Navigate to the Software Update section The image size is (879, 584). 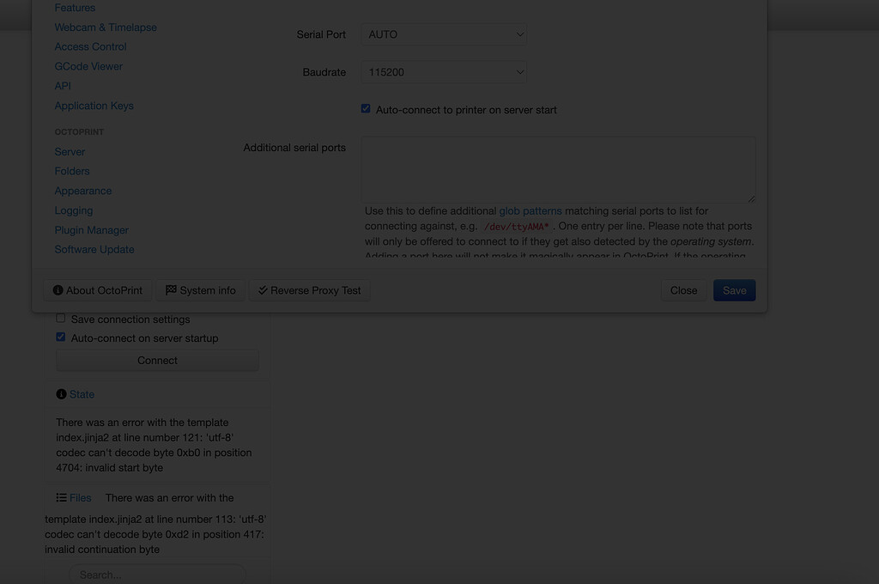click(94, 249)
